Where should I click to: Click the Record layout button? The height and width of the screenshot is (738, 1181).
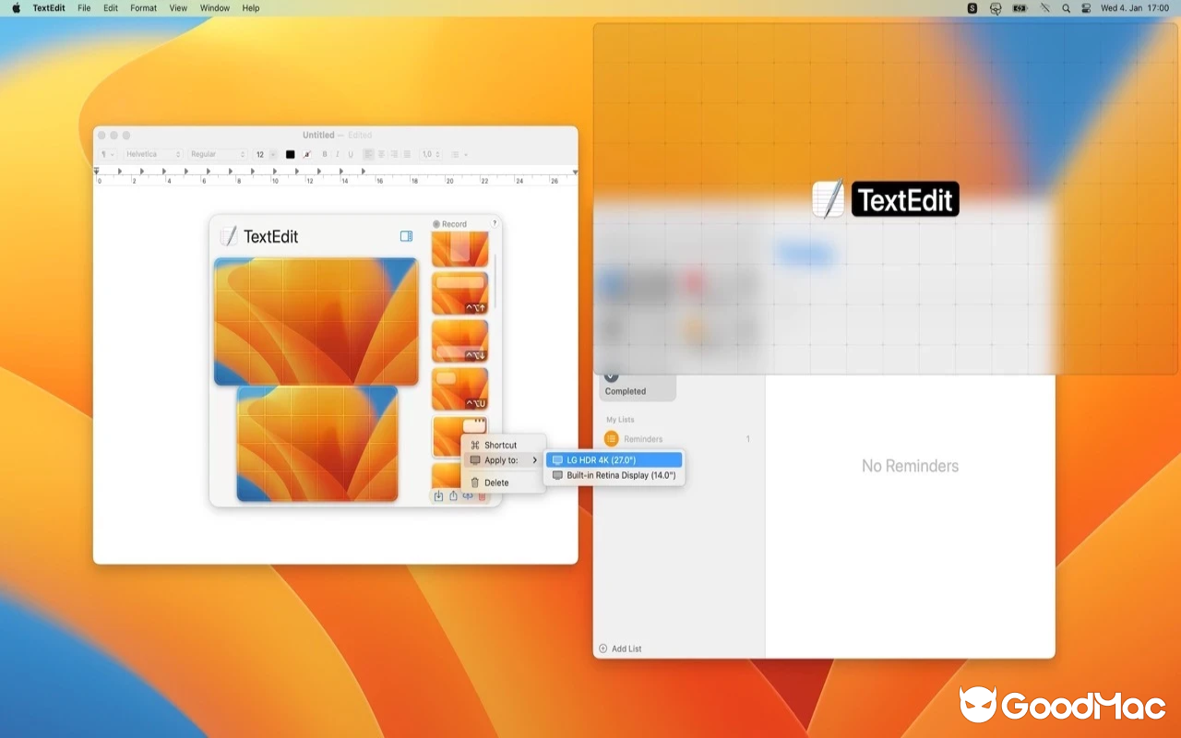point(450,224)
